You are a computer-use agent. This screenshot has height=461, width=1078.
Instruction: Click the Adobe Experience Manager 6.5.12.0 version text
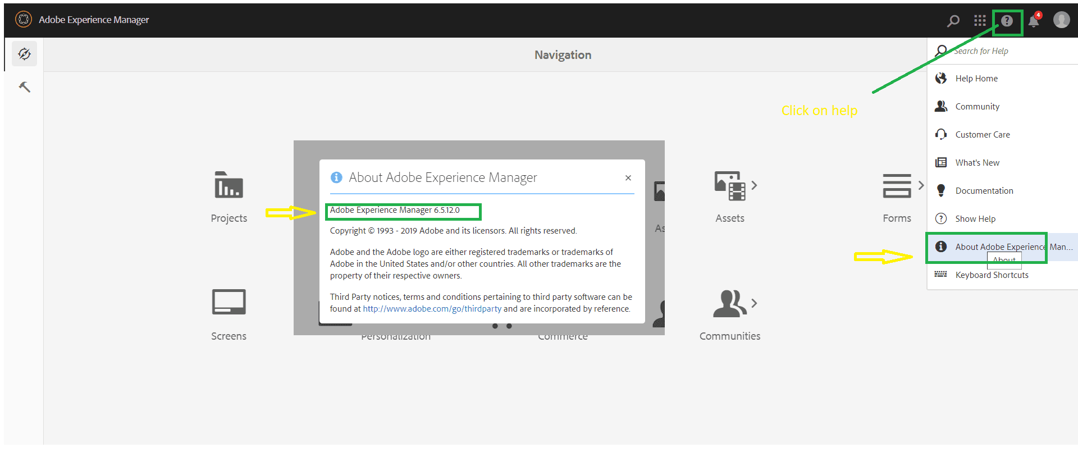[x=395, y=210]
